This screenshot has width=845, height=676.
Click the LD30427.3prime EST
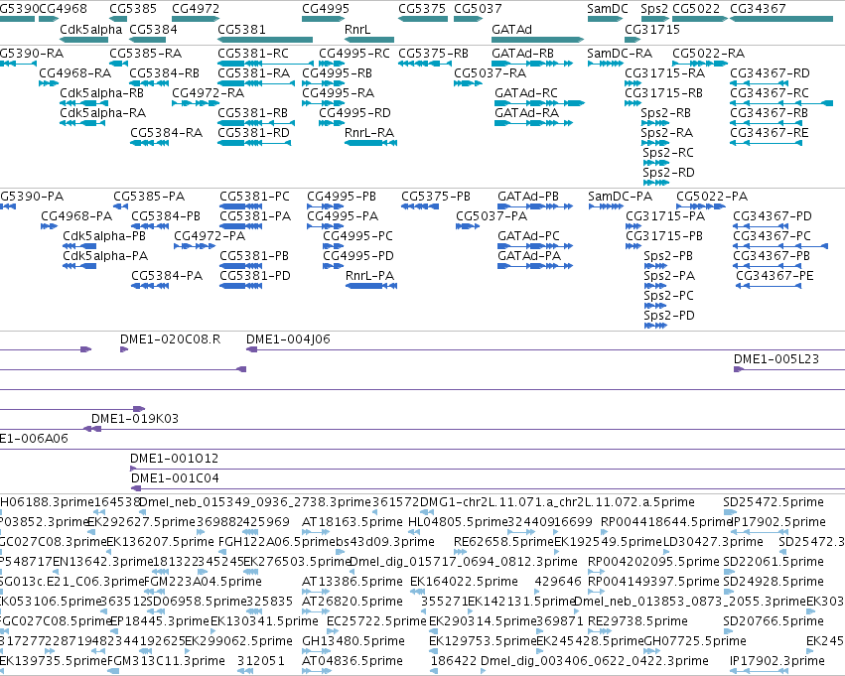tap(666, 552)
